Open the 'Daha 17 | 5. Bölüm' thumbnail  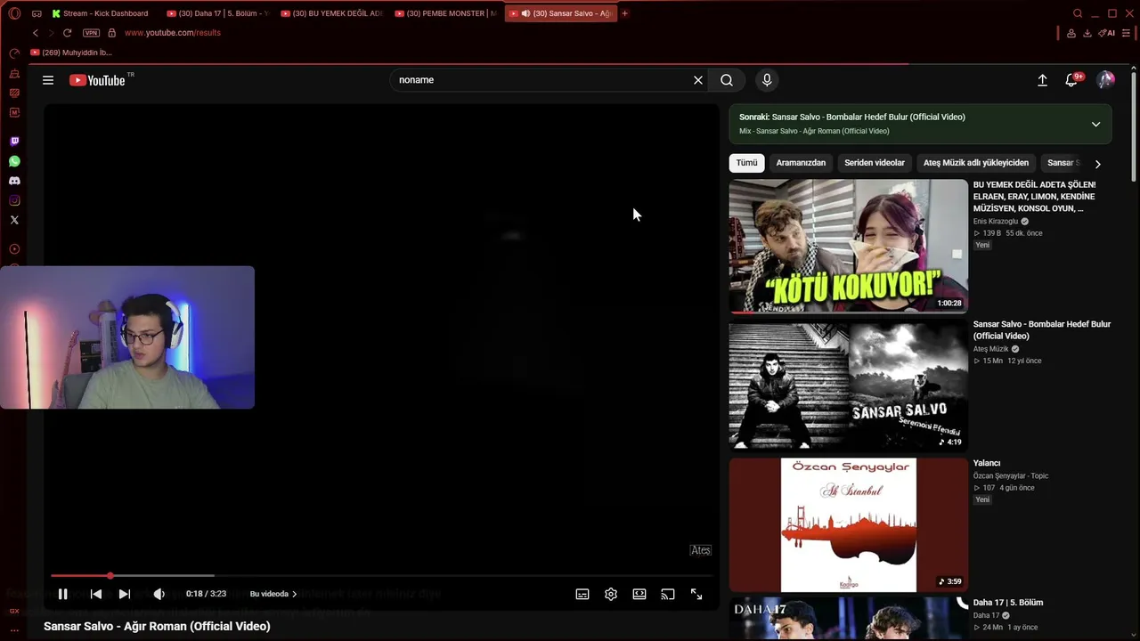coord(848,619)
